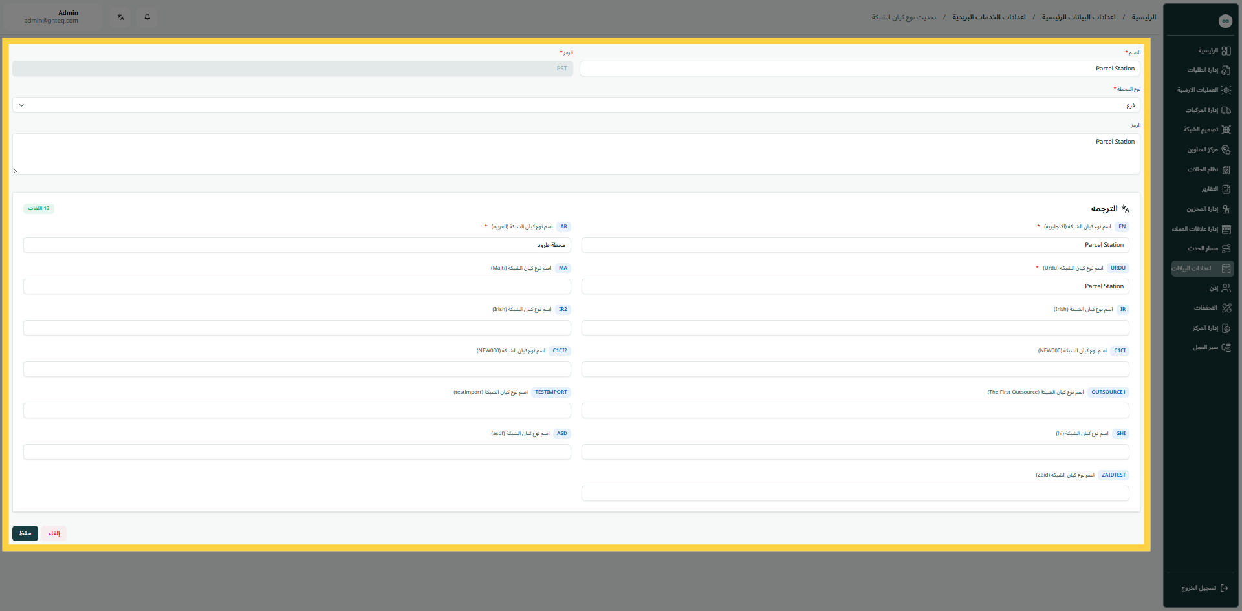
Task: Click the IR (Irish) translation input
Action: pyautogui.click(x=855, y=328)
